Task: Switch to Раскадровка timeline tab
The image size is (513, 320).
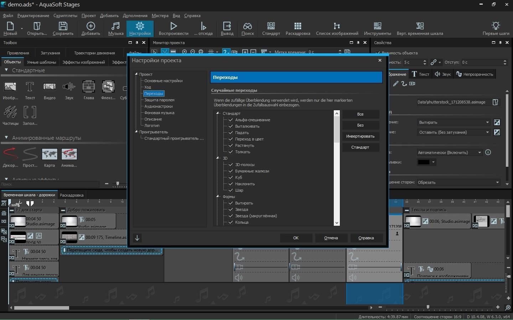Action: [72, 195]
